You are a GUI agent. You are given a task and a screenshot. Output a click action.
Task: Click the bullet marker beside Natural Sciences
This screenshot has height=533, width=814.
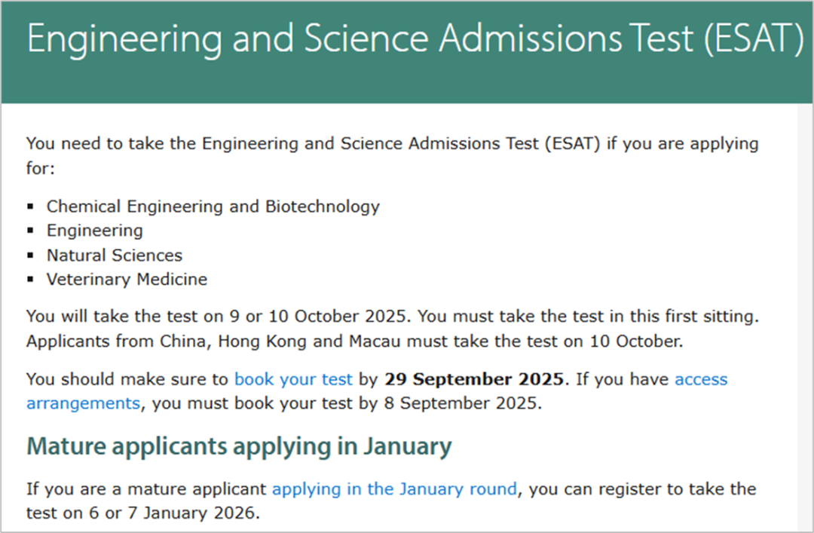pos(31,256)
